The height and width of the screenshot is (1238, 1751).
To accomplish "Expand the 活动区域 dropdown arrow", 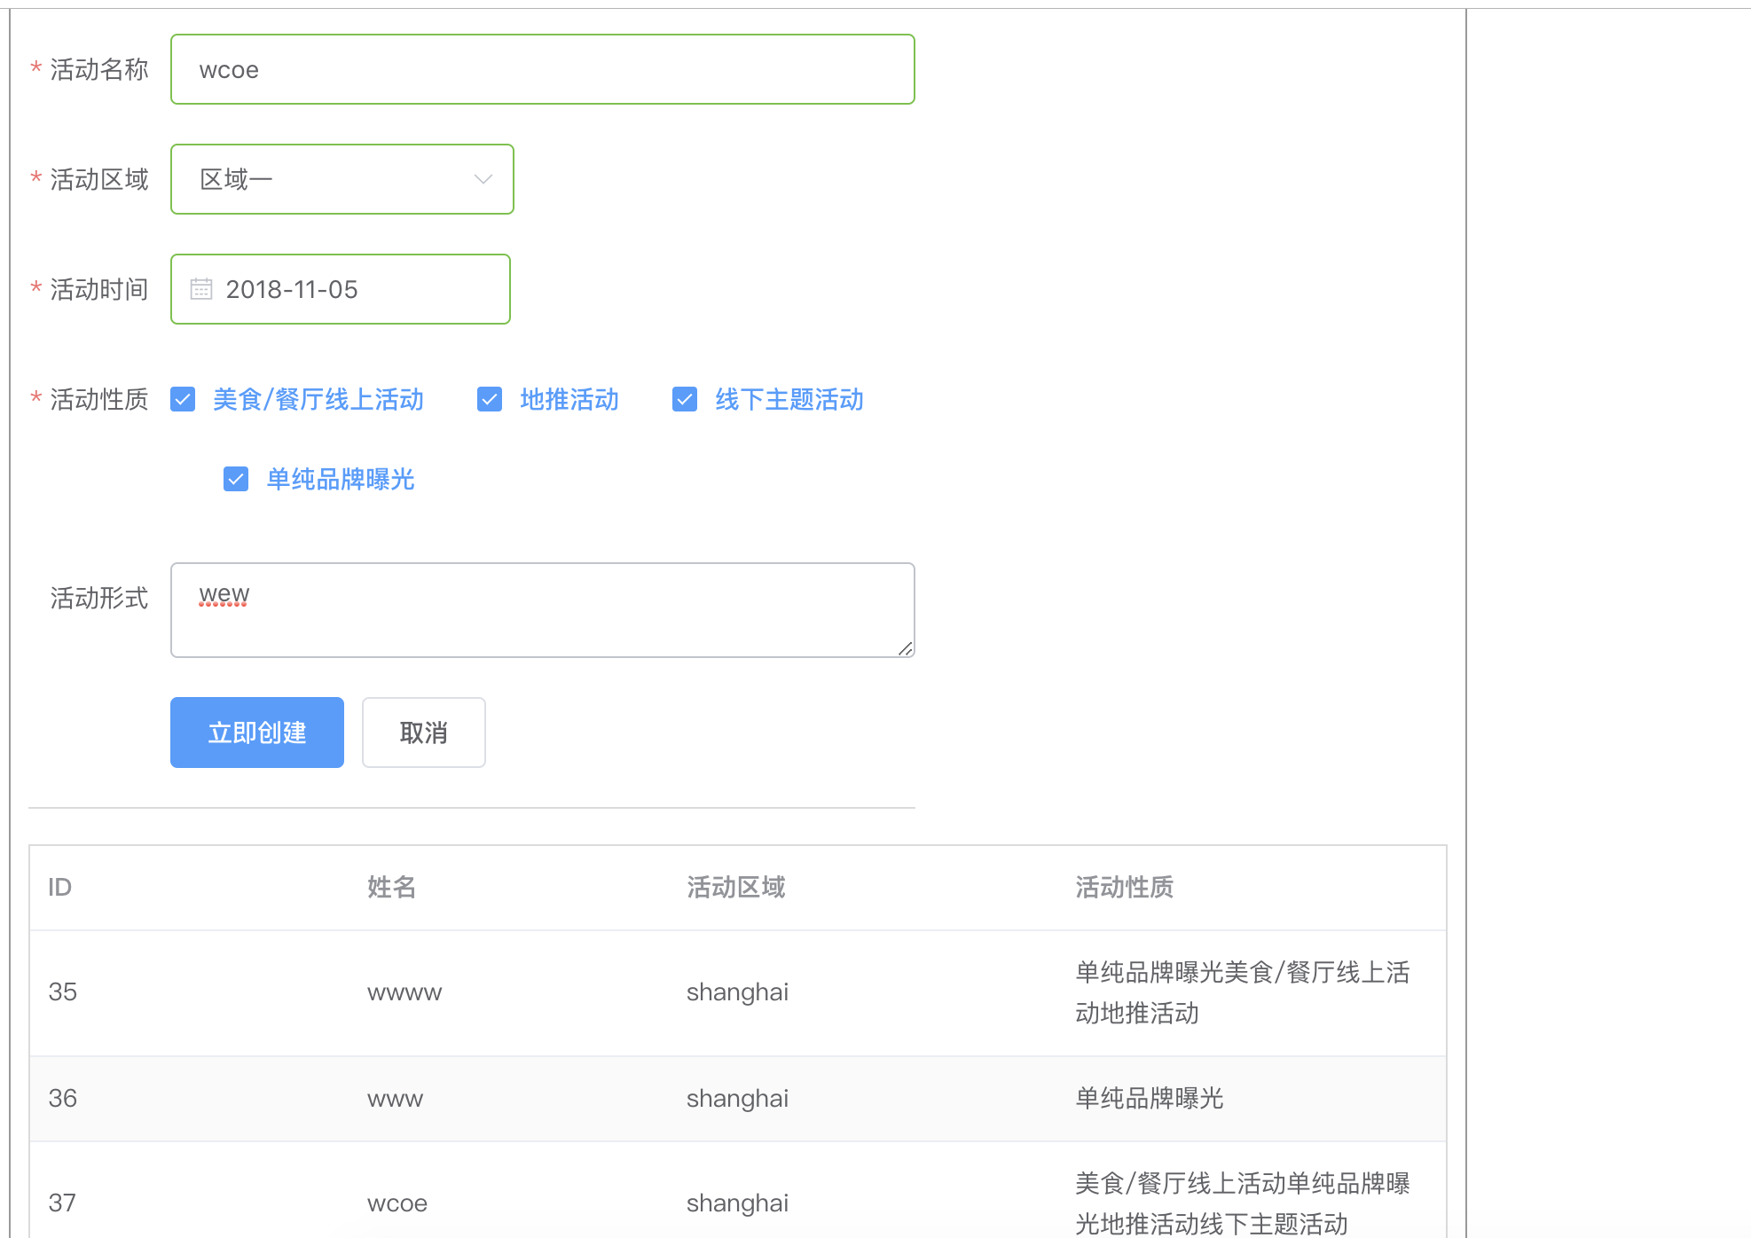I will pos(483,179).
